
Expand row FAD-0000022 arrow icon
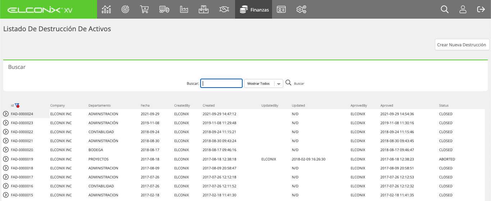coord(6,132)
